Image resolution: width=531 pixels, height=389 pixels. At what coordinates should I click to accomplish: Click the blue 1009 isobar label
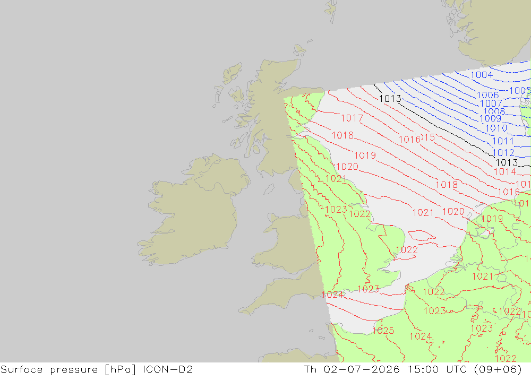click(490, 119)
